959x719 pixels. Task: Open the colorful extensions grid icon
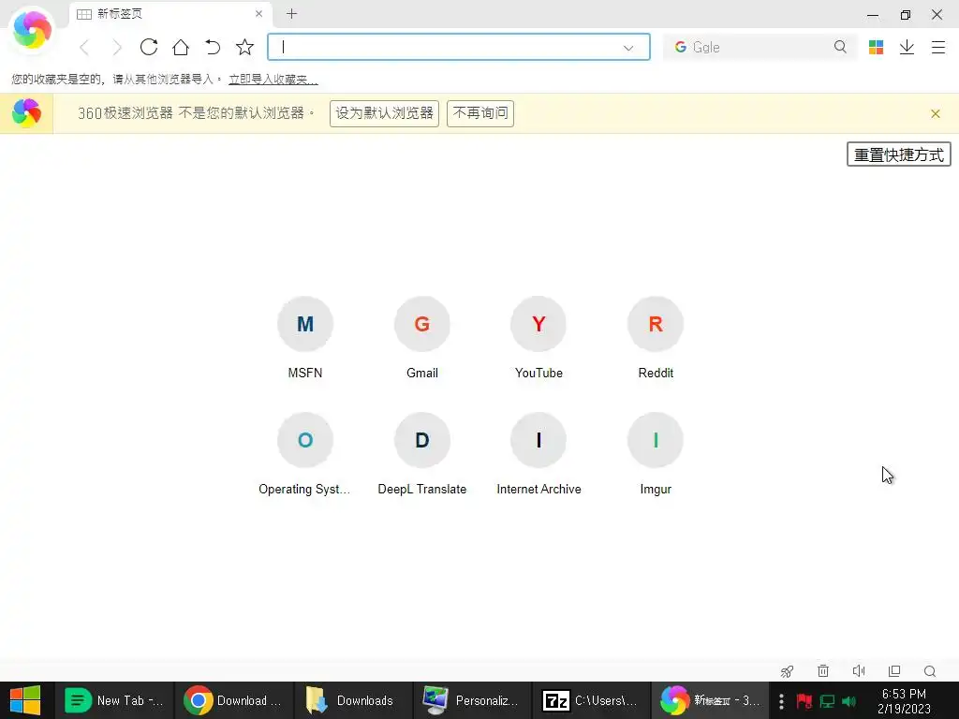pos(876,47)
